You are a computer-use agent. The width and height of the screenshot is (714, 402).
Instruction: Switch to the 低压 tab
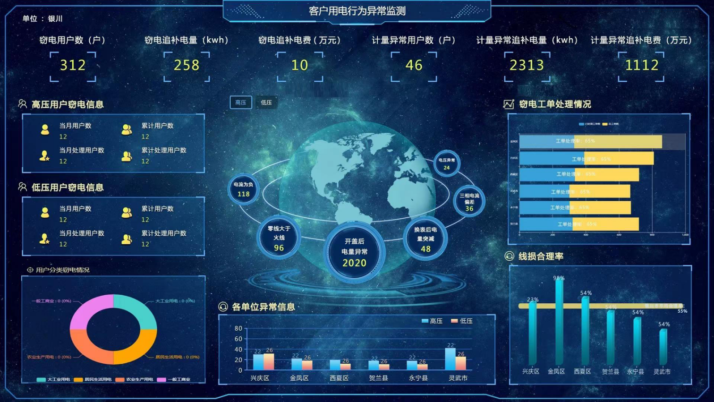pyautogui.click(x=266, y=103)
